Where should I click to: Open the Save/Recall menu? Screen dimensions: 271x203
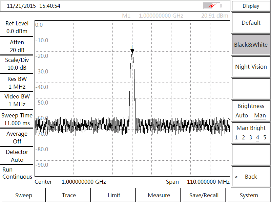coord(204,195)
